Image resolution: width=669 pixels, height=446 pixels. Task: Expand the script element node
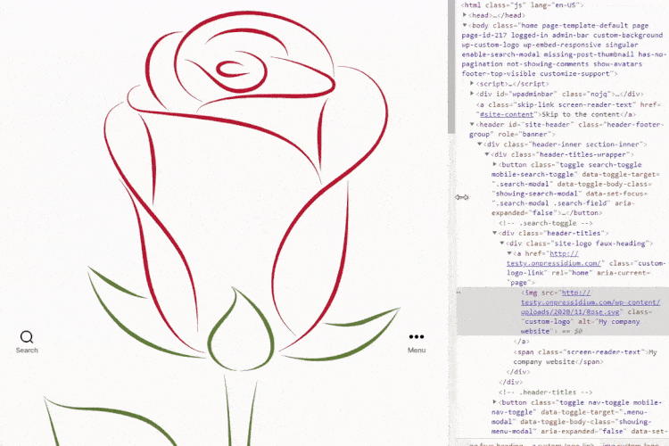point(472,83)
